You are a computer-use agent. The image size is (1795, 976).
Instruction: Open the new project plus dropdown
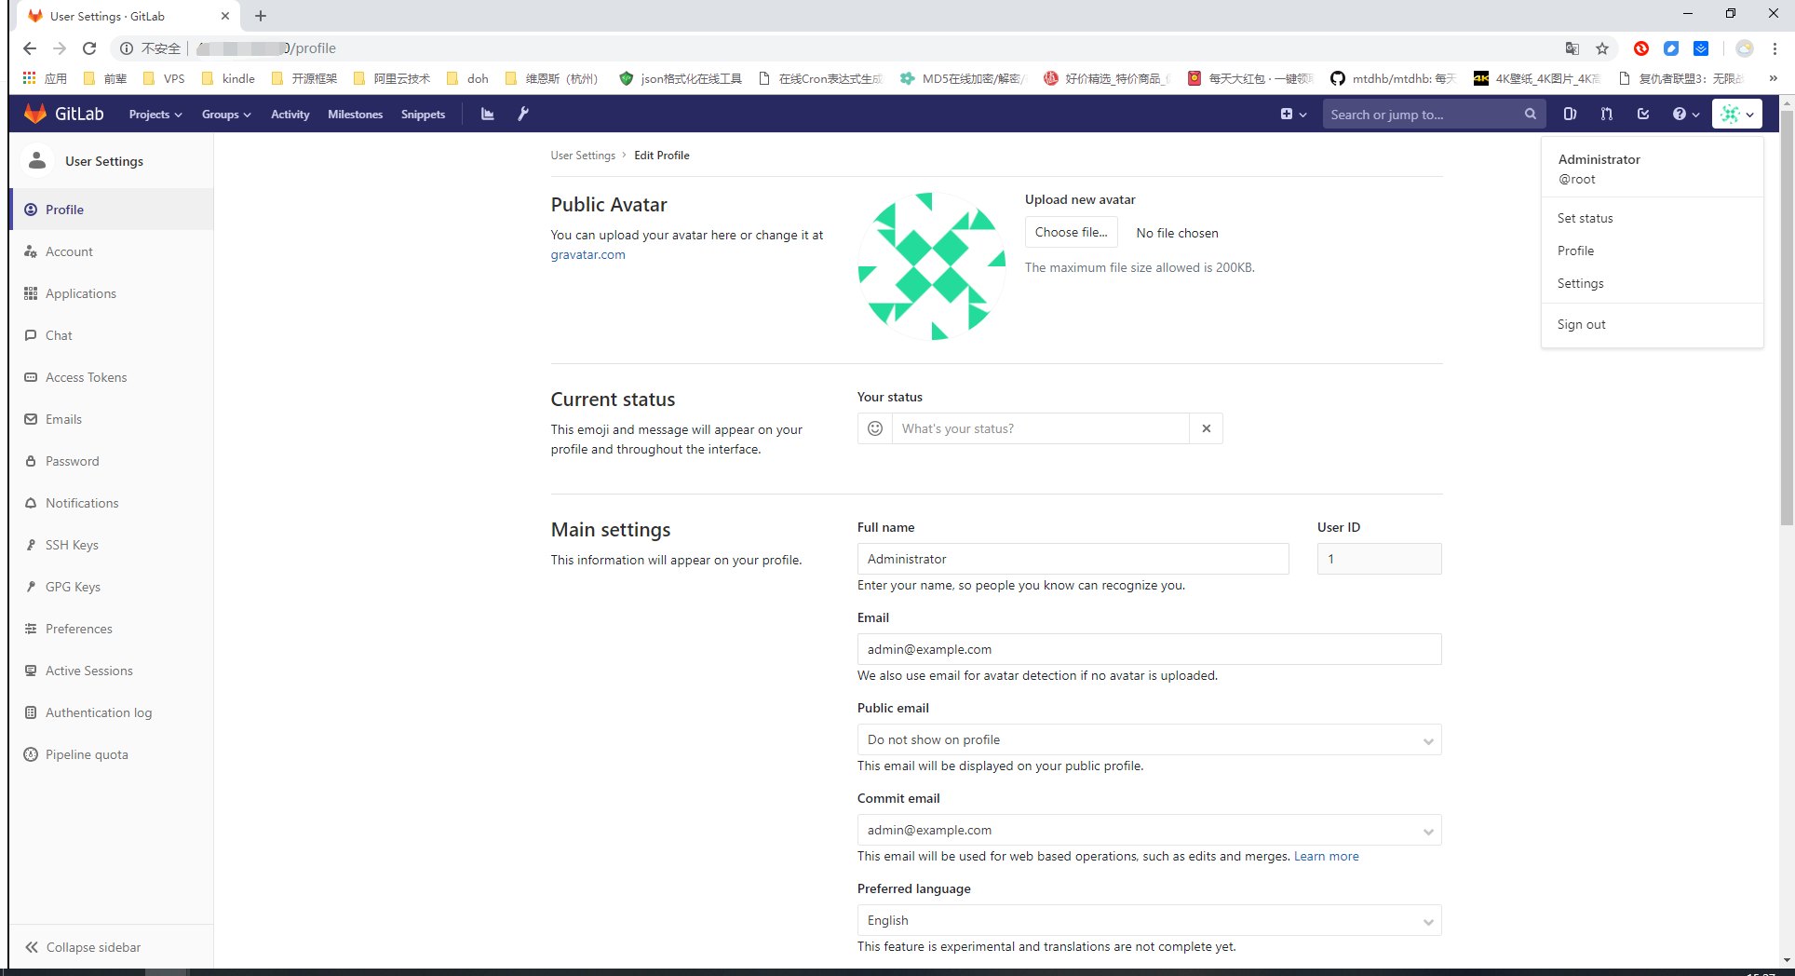coord(1293,114)
